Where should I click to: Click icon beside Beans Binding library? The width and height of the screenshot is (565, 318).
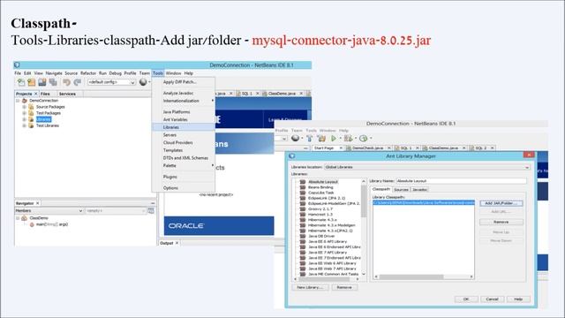click(303, 187)
